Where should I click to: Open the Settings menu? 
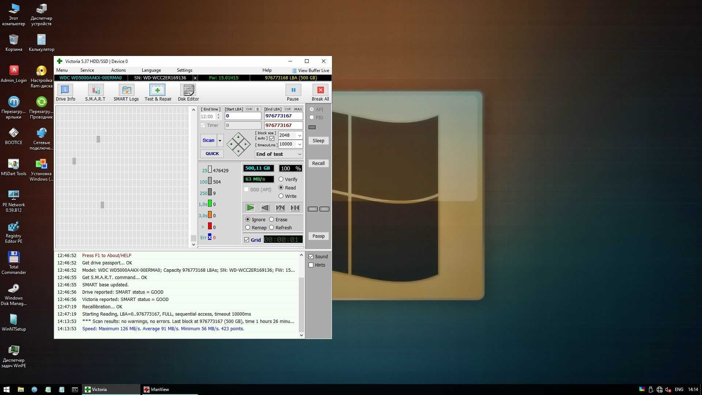click(184, 70)
